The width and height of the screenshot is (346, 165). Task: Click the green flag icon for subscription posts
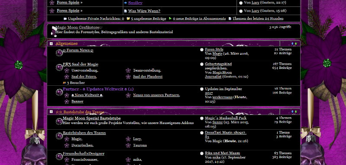[170, 19]
